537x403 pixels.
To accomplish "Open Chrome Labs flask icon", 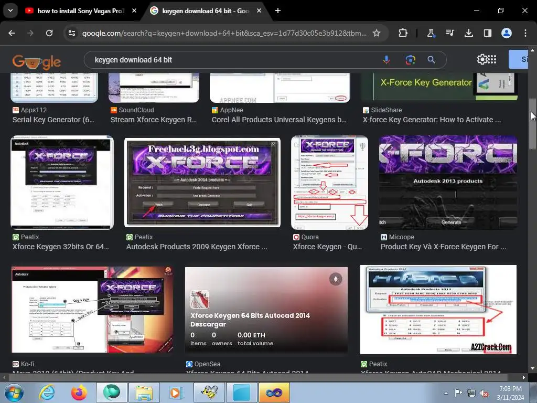I will 431,33.
